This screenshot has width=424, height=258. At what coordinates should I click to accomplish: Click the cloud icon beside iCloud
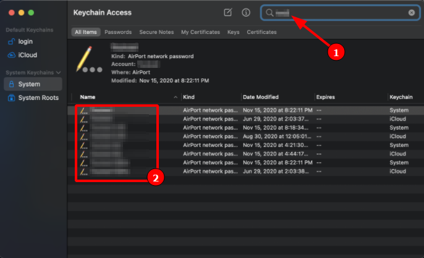coord(11,55)
